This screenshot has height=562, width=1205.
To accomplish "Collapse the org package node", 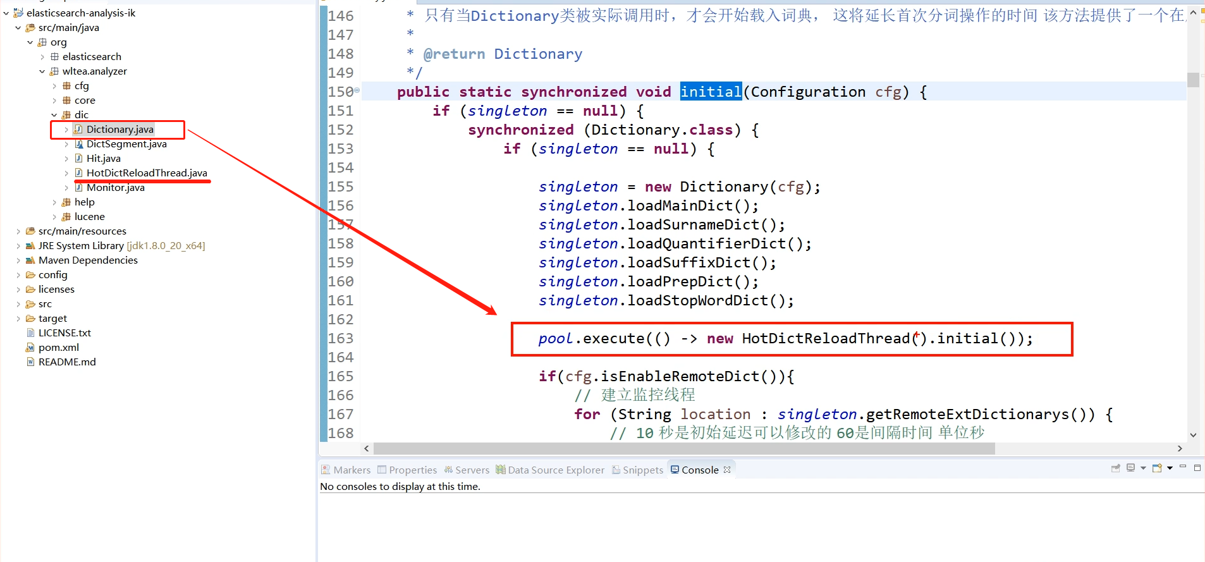I will (30, 42).
